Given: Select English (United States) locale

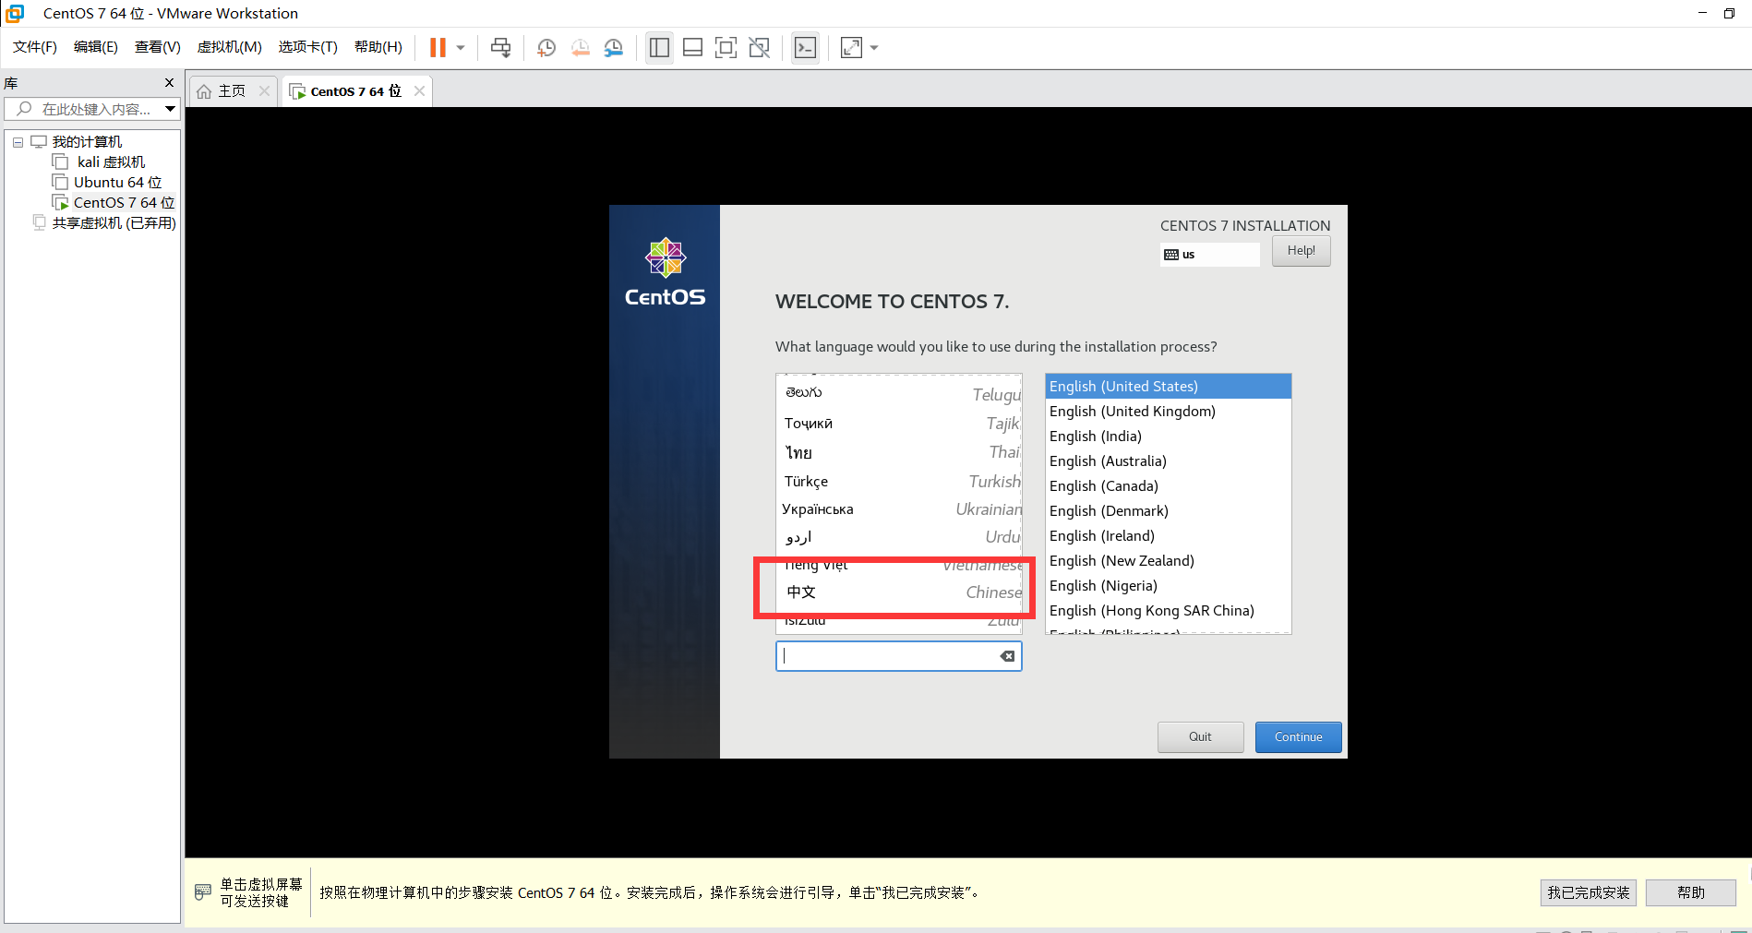Looking at the screenshot, I should click(1168, 387).
